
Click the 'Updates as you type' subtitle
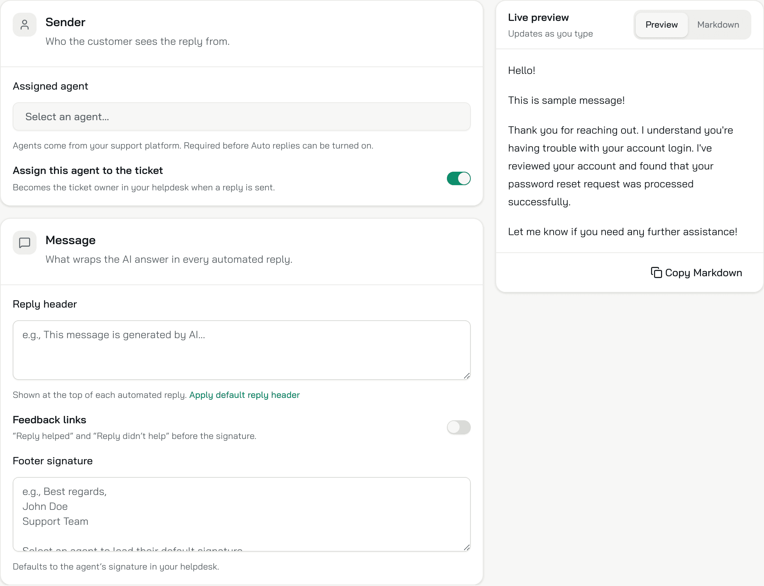pyautogui.click(x=550, y=34)
